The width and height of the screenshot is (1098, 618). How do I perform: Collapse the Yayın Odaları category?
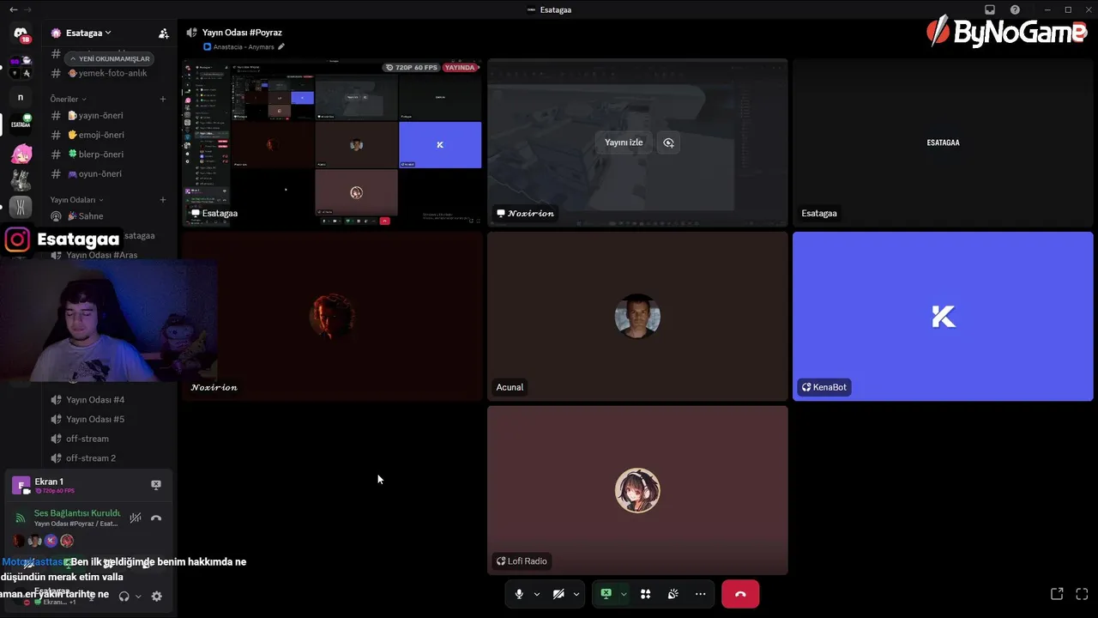tap(76, 200)
